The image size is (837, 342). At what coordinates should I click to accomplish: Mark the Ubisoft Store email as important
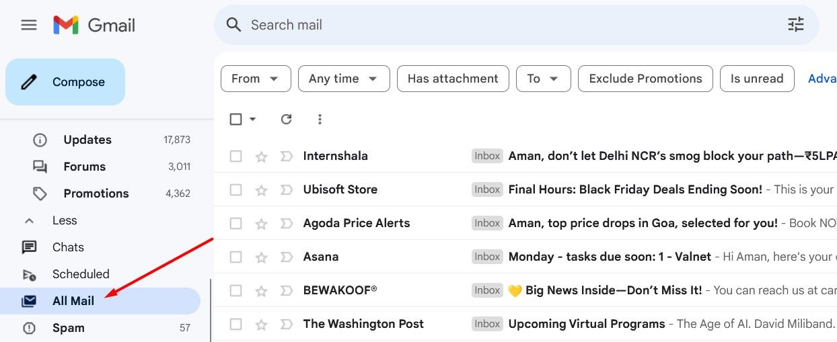(x=286, y=190)
